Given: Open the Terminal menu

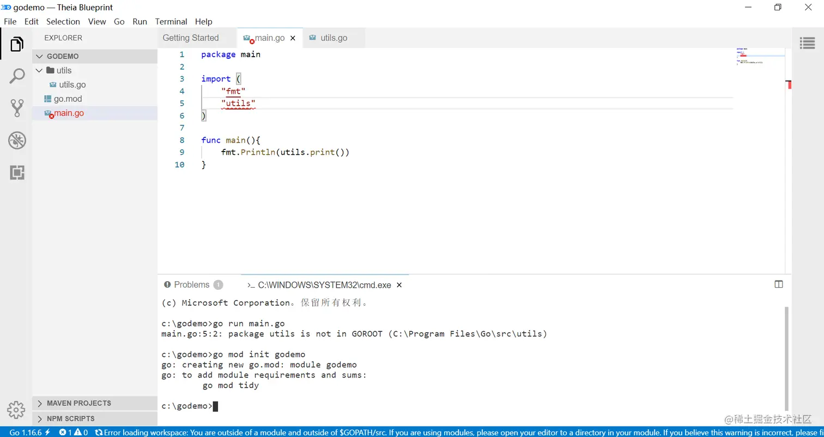Looking at the screenshot, I should 171,22.
